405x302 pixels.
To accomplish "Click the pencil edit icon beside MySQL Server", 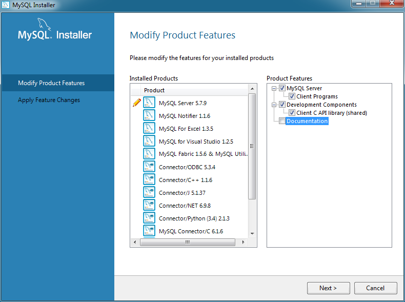I will click(137, 103).
